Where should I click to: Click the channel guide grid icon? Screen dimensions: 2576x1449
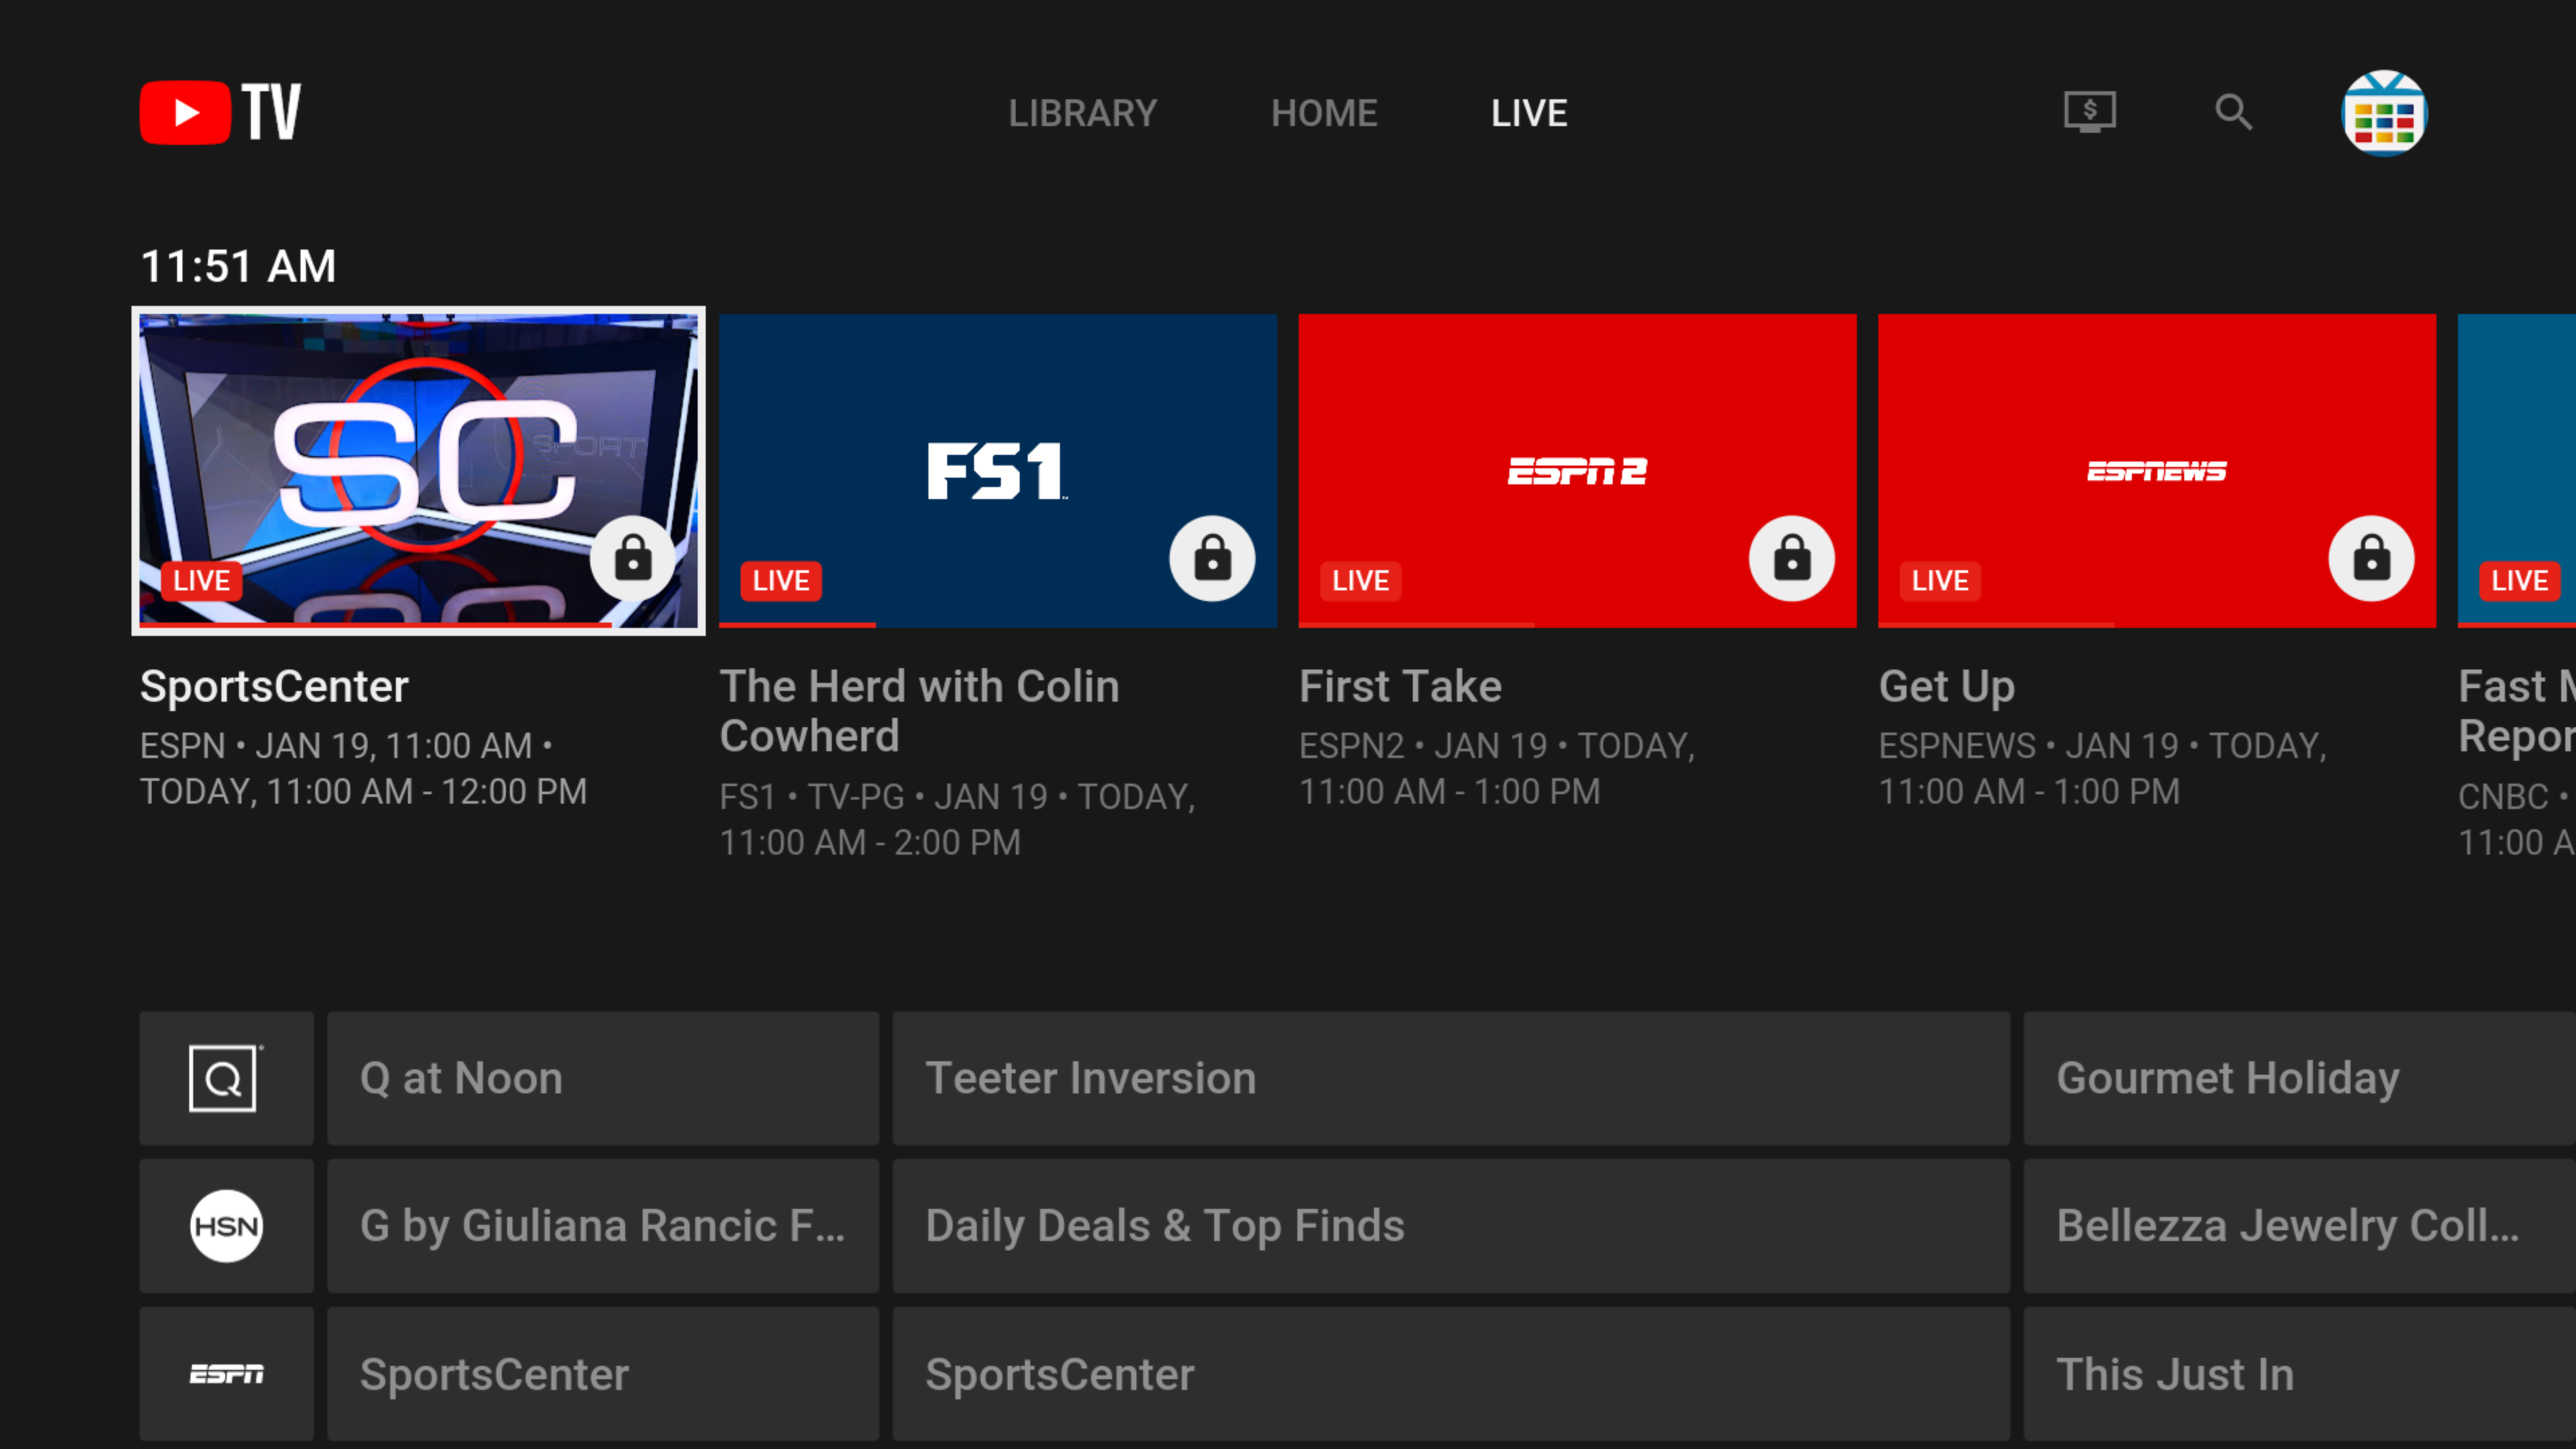pyautogui.click(x=2385, y=111)
